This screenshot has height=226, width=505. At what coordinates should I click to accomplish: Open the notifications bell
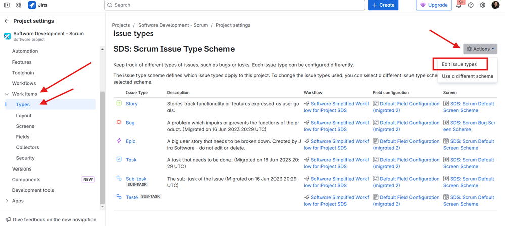(x=459, y=5)
